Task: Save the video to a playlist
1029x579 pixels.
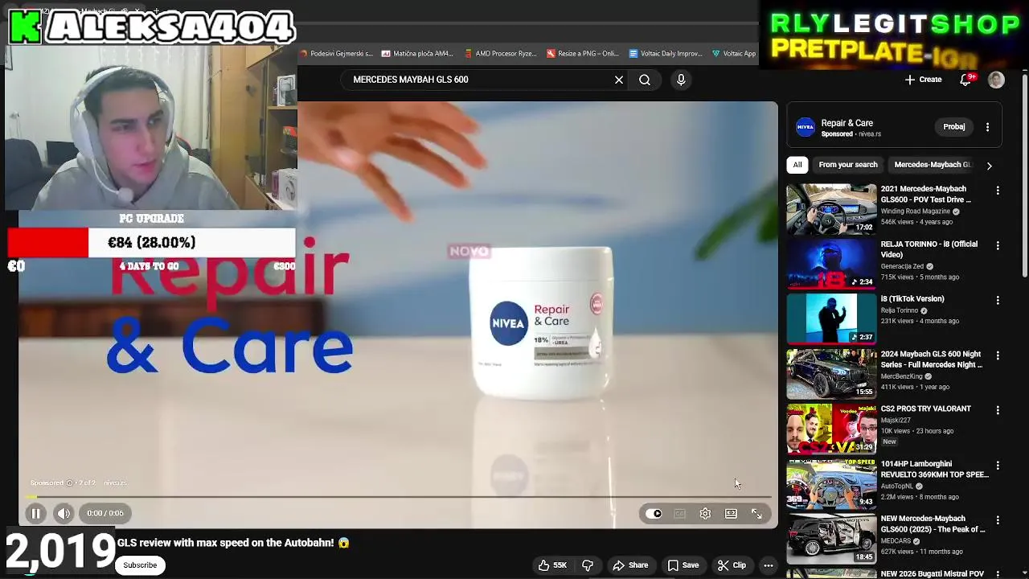Action: [683, 565]
